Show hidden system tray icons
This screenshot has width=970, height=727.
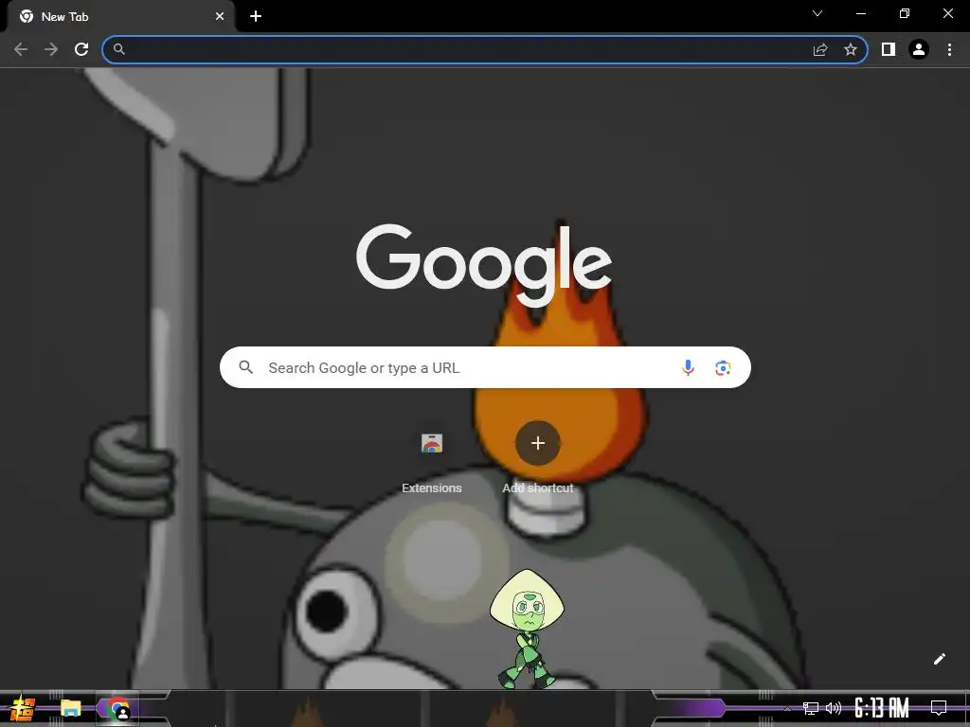[787, 708]
